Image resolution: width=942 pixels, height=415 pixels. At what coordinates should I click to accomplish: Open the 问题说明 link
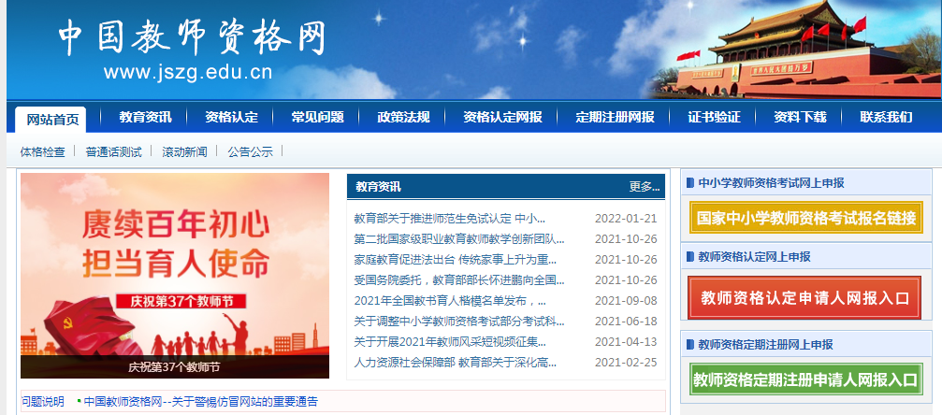tap(43, 402)
